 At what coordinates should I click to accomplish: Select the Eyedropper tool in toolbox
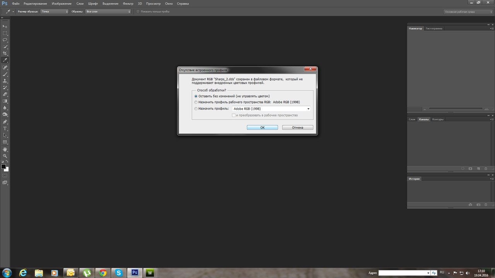[x=5, y=60]
